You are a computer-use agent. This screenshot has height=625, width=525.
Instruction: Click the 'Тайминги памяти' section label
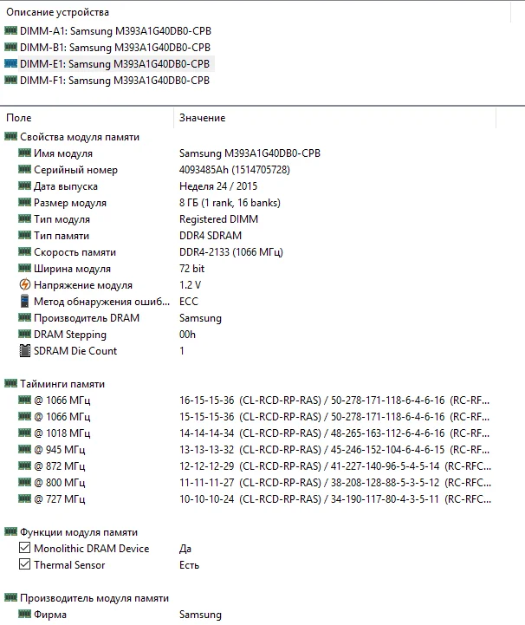click(62, 384)
